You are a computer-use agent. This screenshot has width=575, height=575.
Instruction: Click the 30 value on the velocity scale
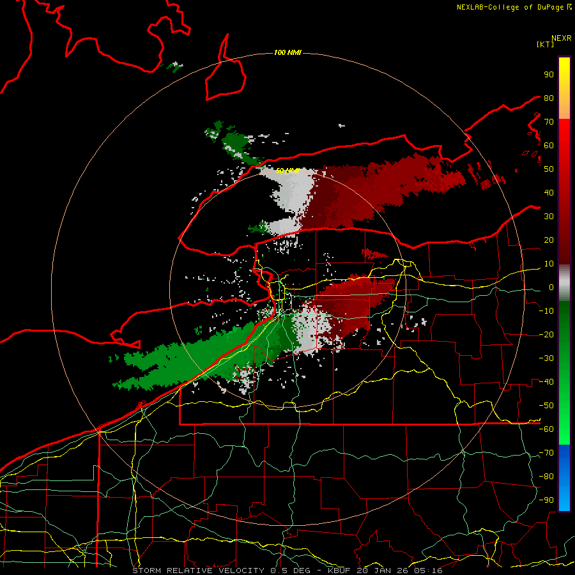point(549,217)
